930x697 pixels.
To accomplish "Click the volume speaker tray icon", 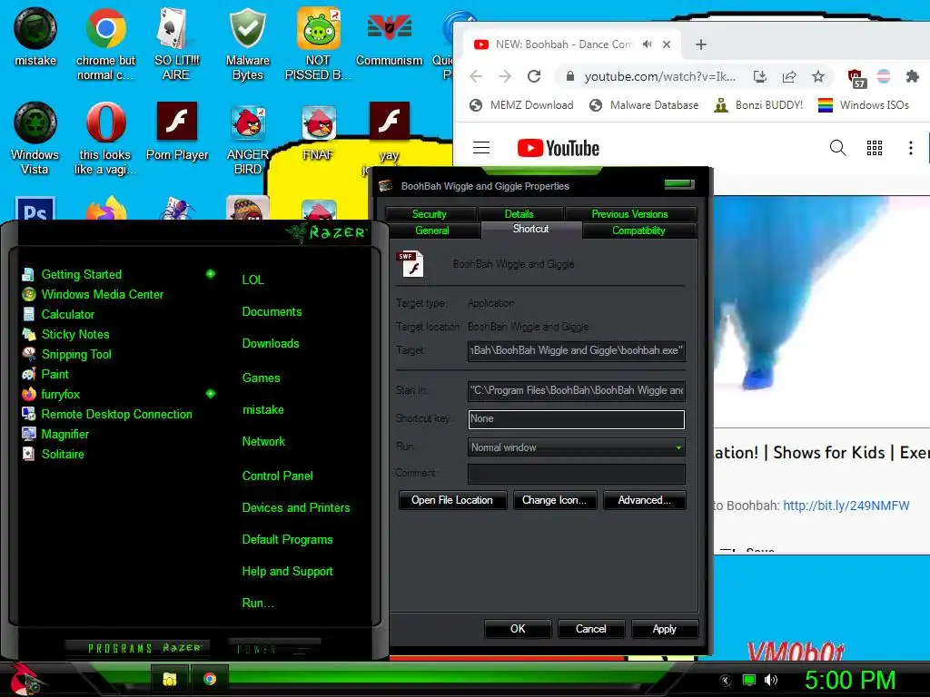I will (x=771, y=680).
